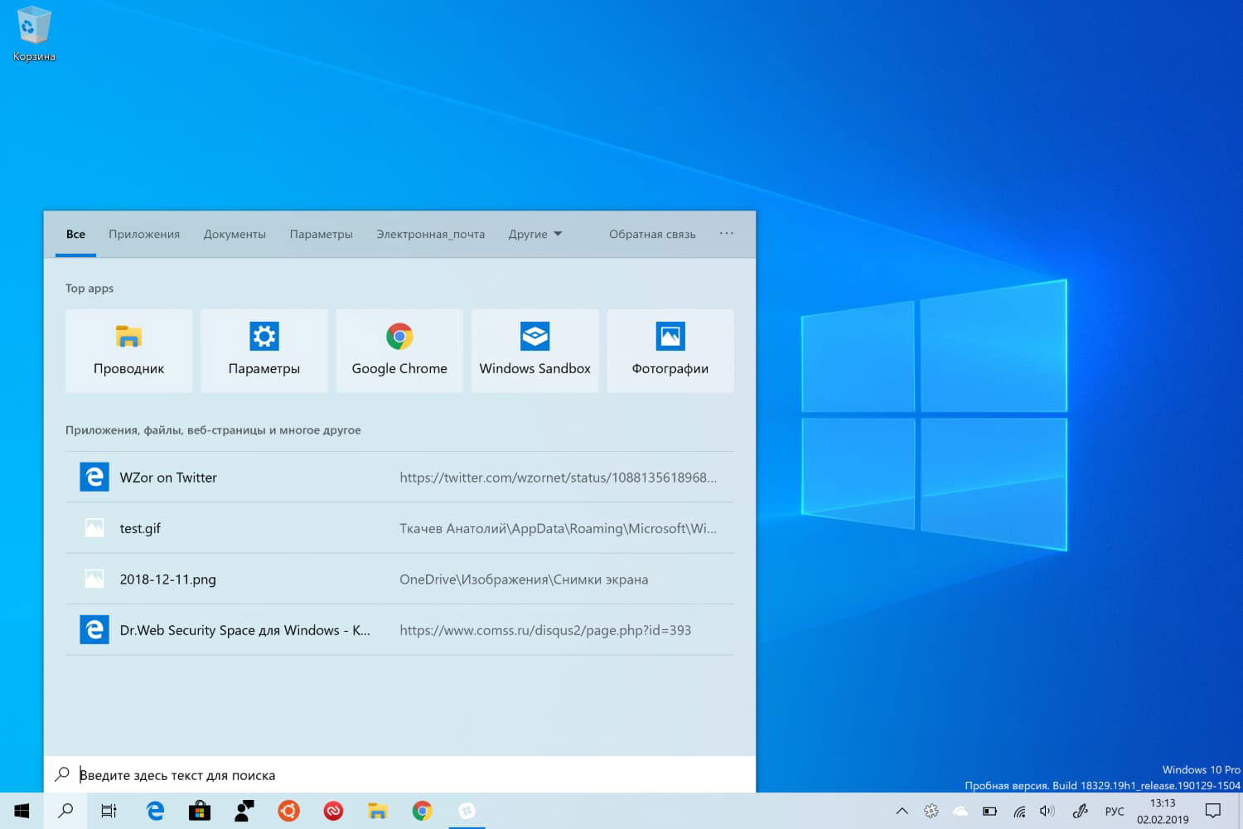
Task: Expand hidden system tray icons
Action: click(902, 811)
